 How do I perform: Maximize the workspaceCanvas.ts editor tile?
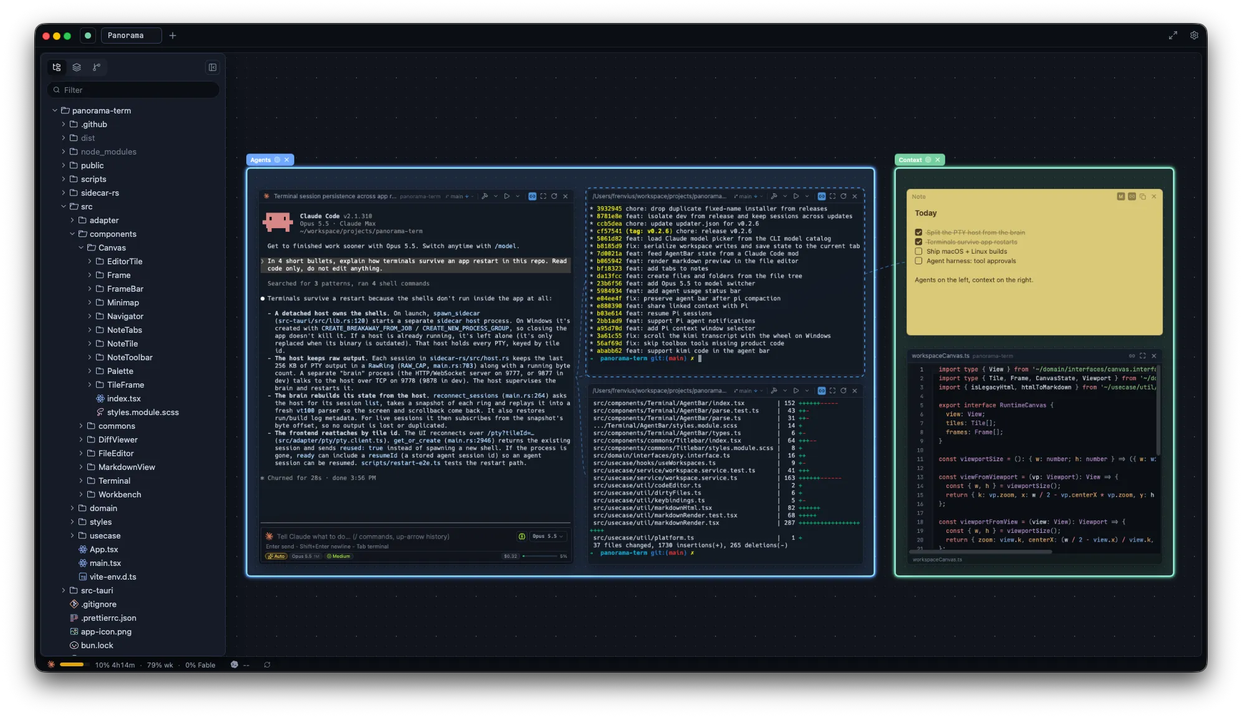[1143, 356]
